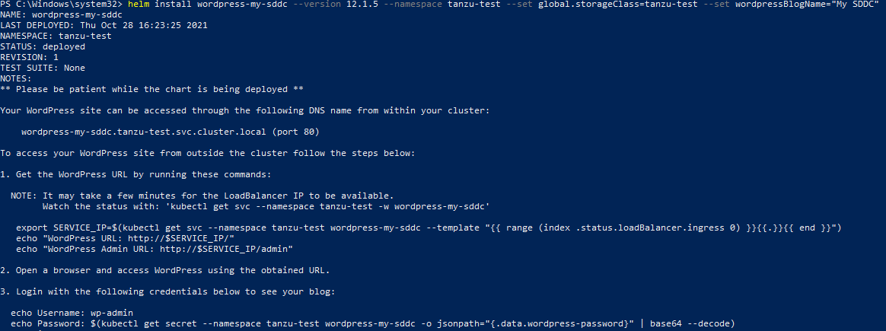The image size is (886, 331).
Task: Click the 'TEST SUITE: None' line
Action: tap(43, 68)
